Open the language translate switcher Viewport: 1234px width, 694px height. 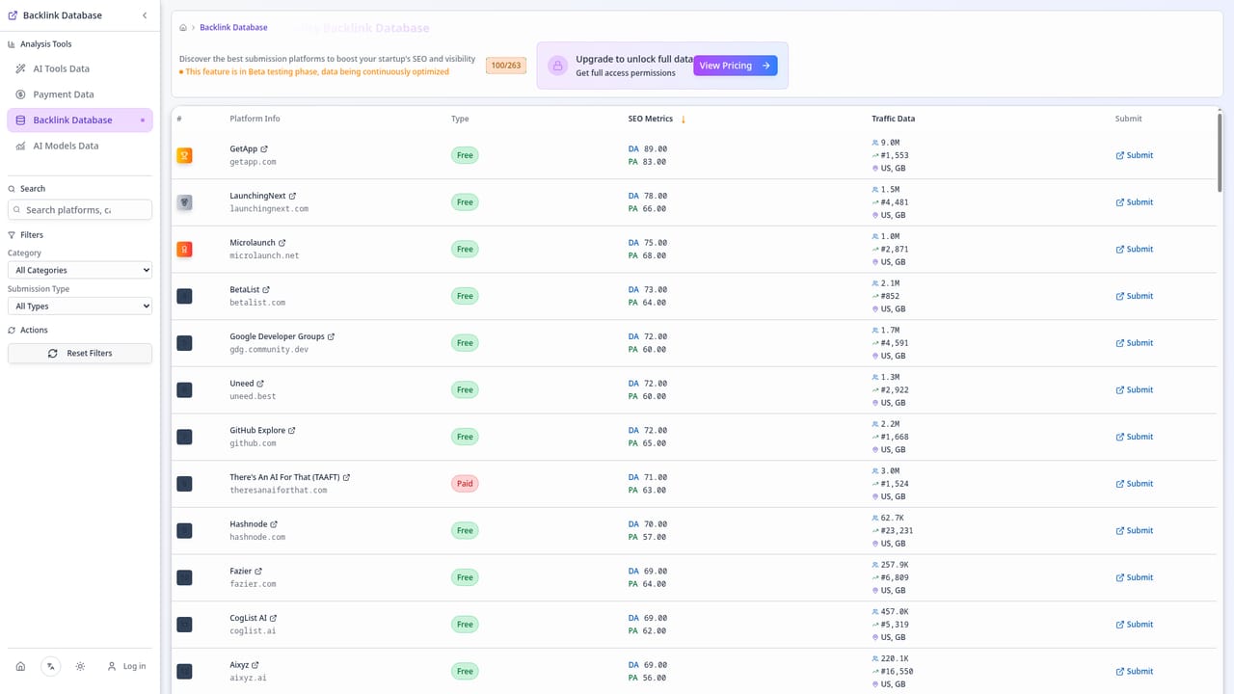tap(50, 666)
